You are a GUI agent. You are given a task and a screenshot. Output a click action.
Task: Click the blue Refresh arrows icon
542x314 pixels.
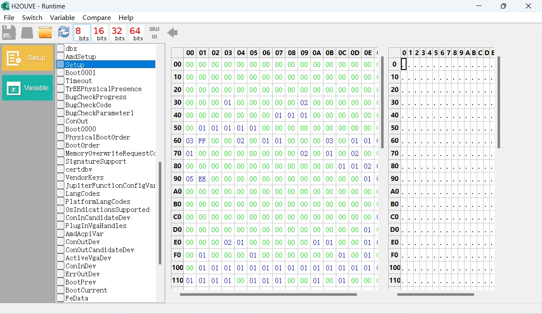pos(64,32)
